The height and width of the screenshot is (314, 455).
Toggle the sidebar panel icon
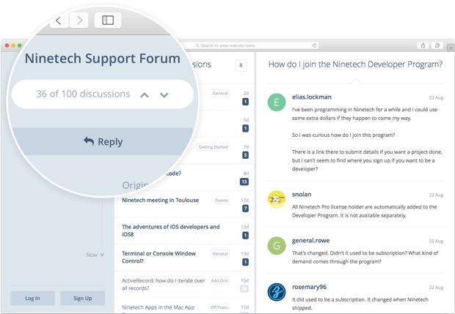point(108,20)
